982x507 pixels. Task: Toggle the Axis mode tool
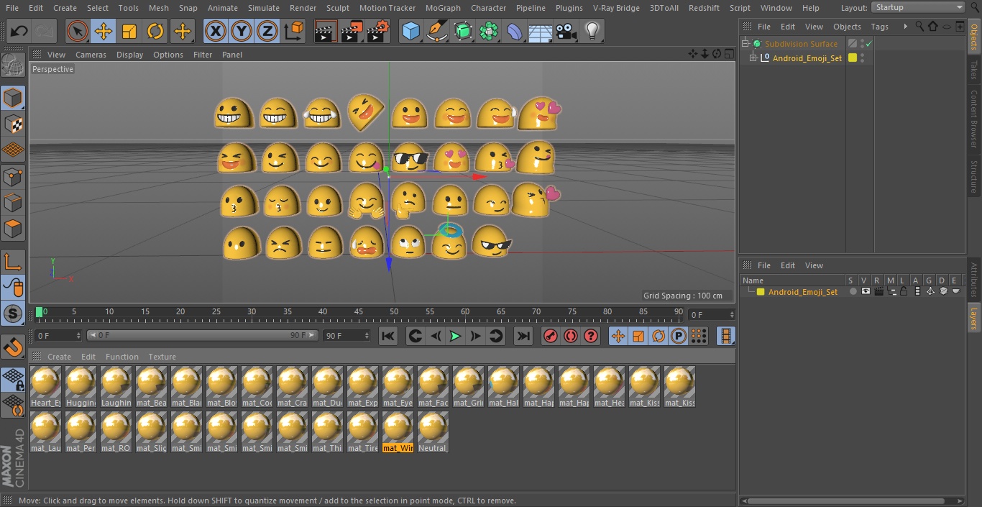click(13, 262)
